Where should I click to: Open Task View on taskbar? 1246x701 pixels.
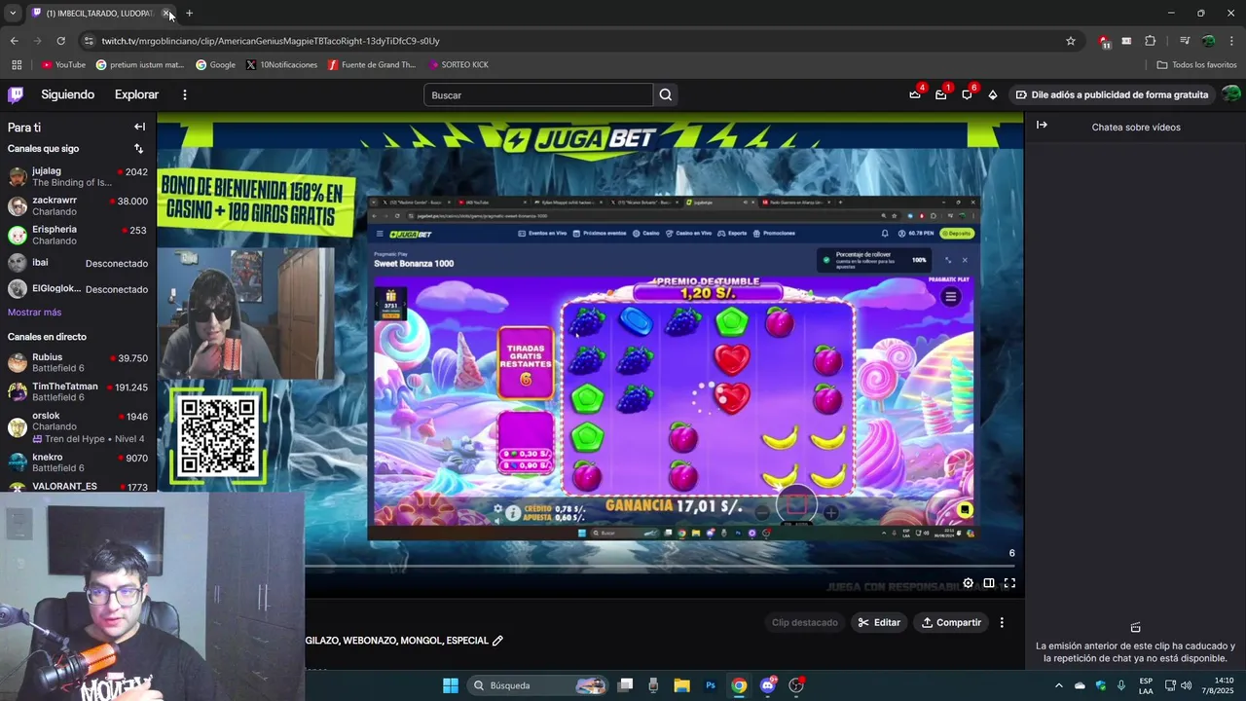point(625,685)
